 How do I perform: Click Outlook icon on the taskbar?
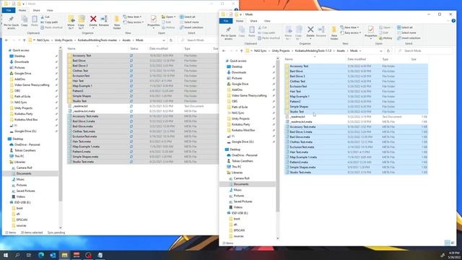53,255
